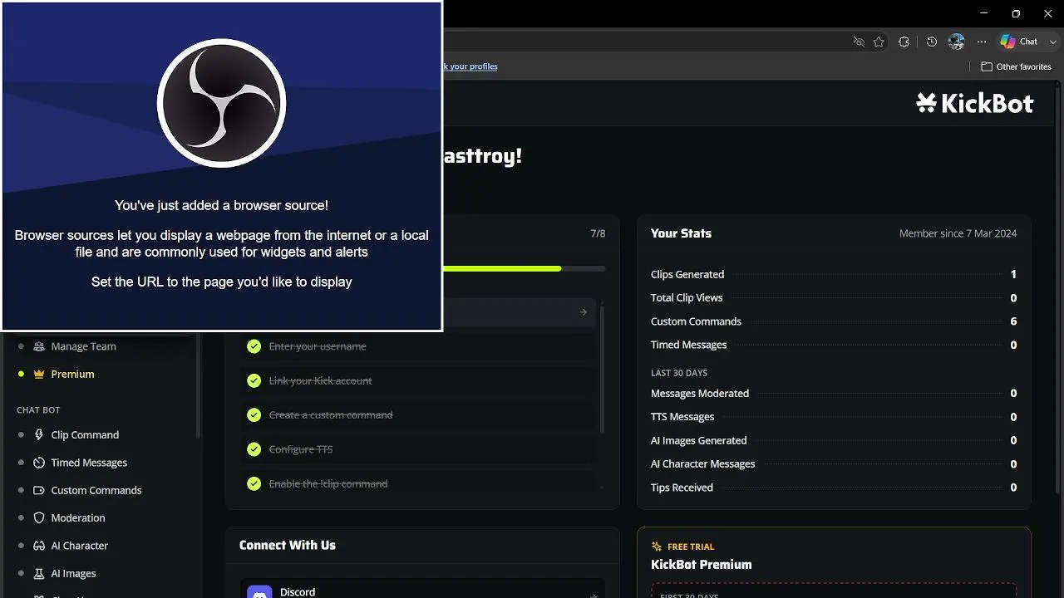
Task: Click the Timed Messages clock icon
Action: [x=38, y=463]
